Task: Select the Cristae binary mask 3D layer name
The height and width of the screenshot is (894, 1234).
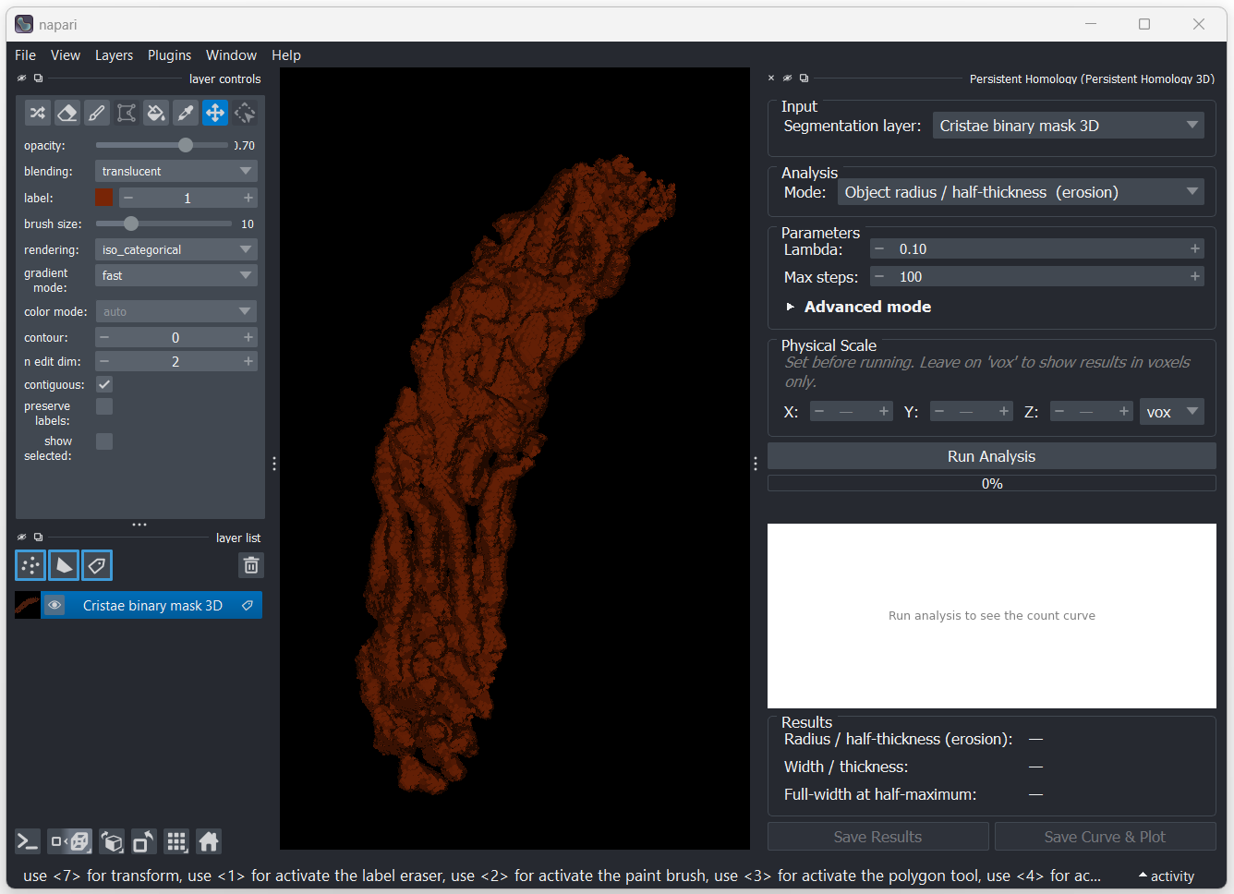Action: click(x=152, y=605)
